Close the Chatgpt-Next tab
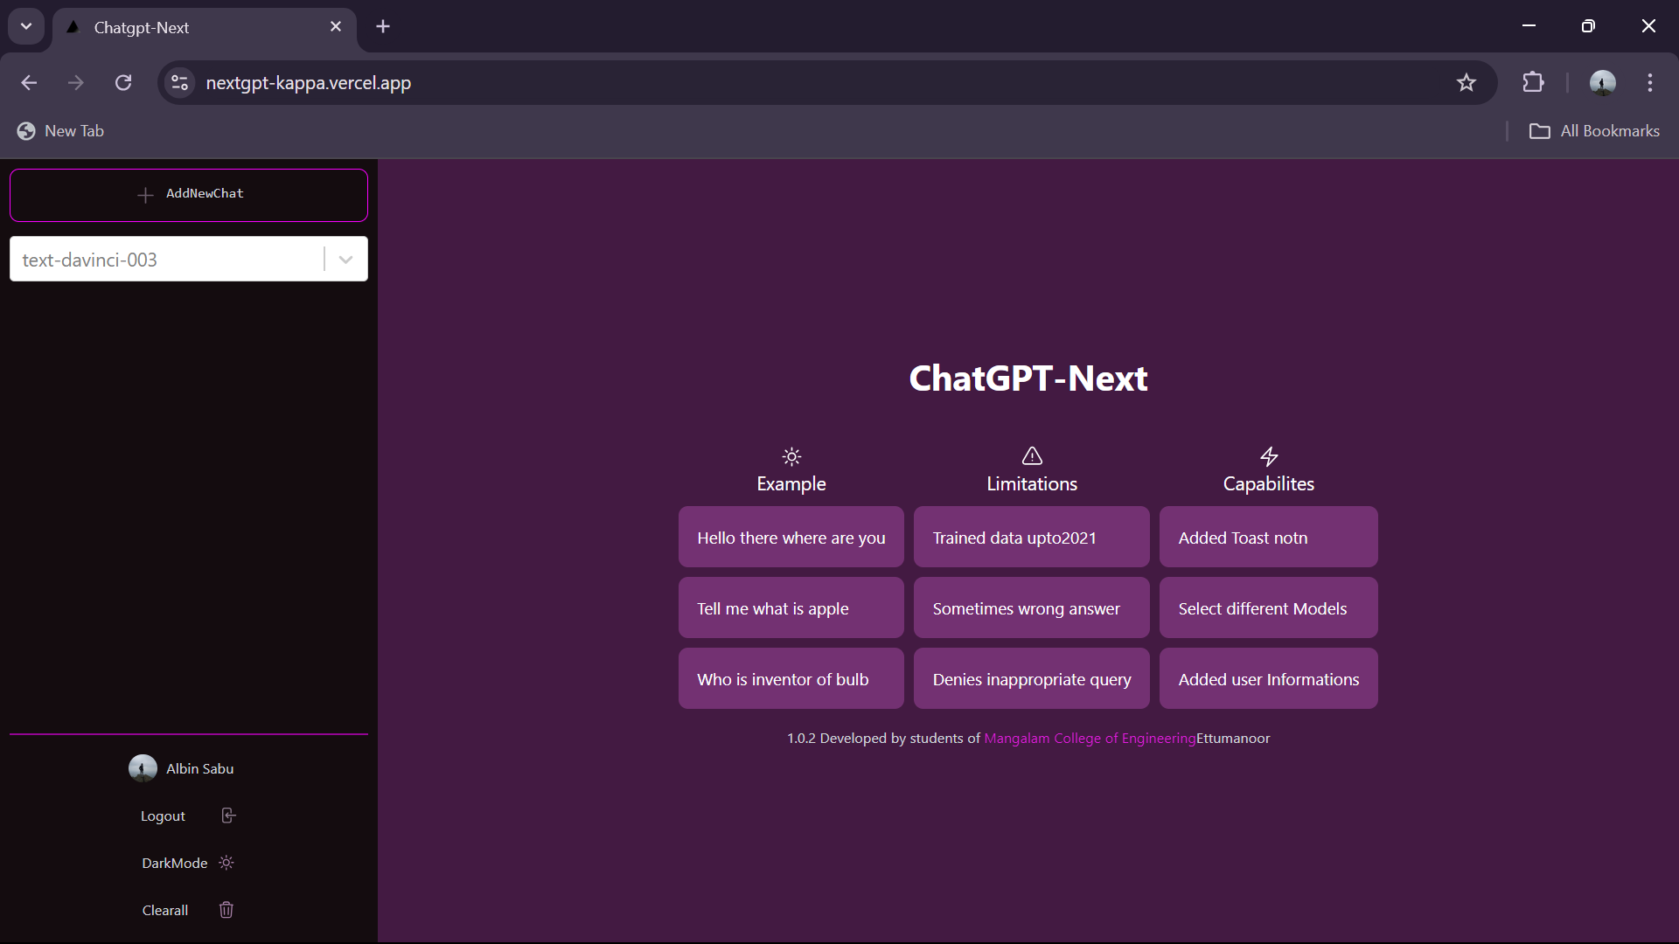 tap(336, 26)
